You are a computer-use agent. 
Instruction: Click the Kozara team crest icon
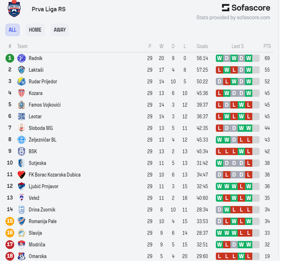[x=21, y=93]
